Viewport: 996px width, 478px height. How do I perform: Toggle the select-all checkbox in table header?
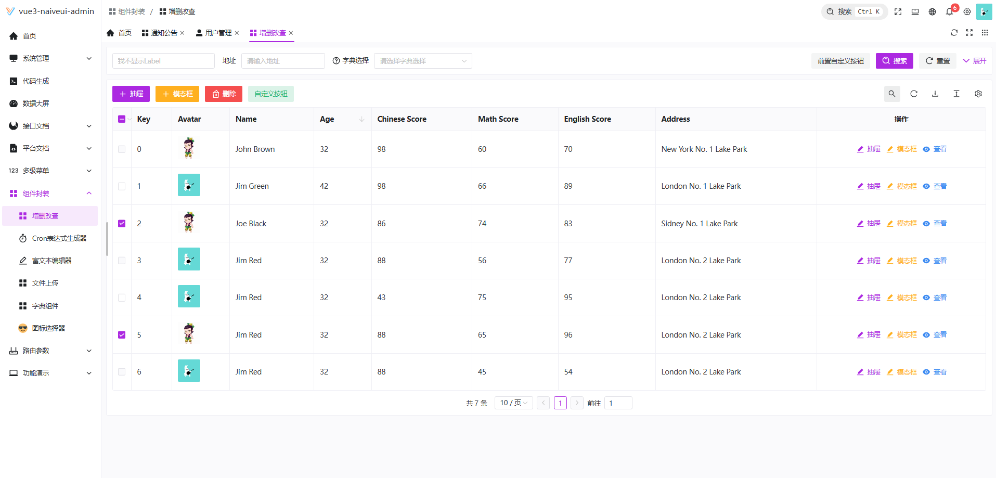121,119
